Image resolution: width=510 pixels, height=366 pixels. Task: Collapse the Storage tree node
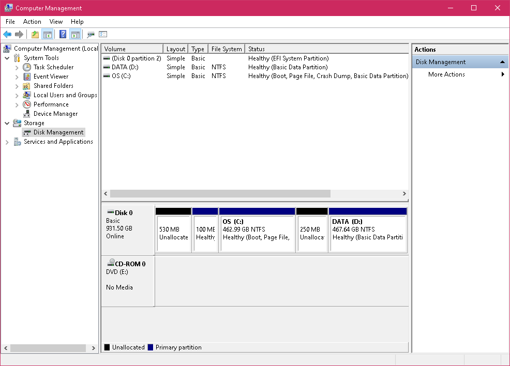pos(7,123)
